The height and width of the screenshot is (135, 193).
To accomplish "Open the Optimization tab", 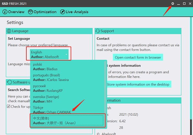I will [42, 12].
